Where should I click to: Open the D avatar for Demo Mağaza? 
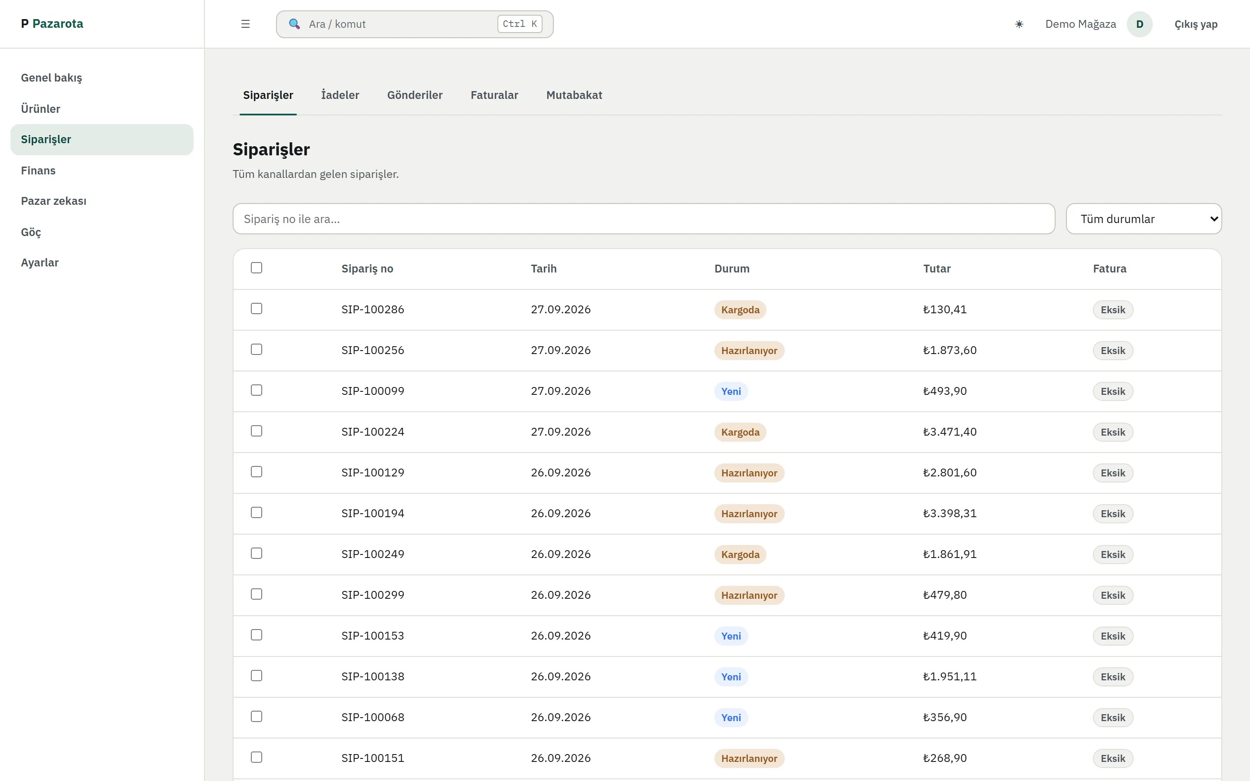1139,24
